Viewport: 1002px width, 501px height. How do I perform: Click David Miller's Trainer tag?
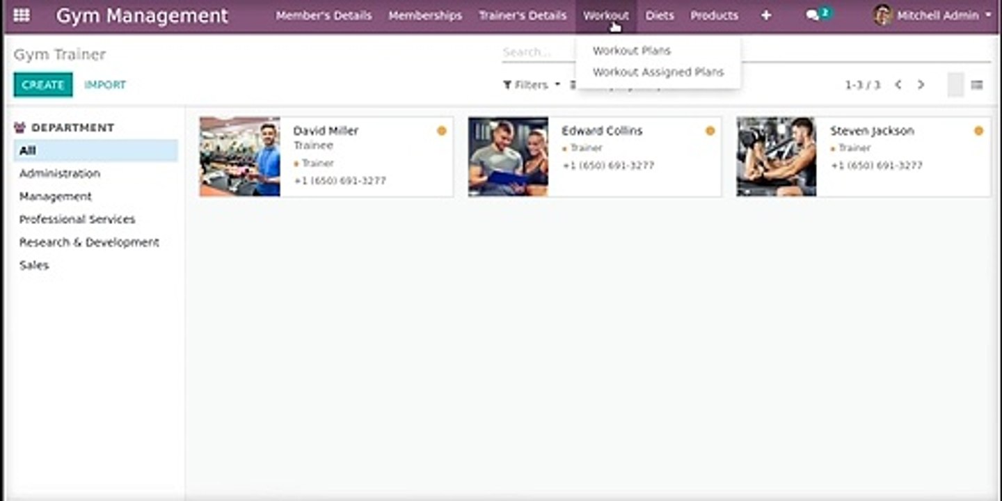pyautogui.click(x=314, y=164)
